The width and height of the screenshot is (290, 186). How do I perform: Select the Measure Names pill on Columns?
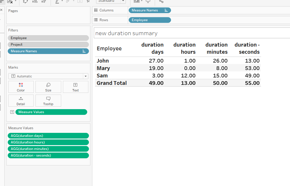[150, 10]
